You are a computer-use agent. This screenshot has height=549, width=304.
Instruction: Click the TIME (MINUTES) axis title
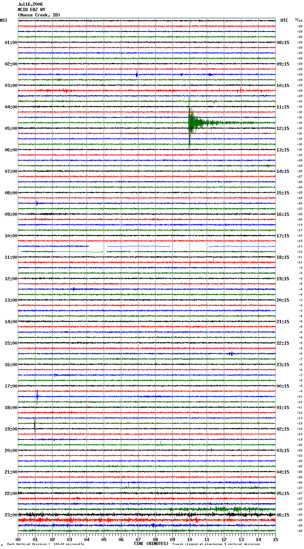pyautogui.click(x=151, y=544)
